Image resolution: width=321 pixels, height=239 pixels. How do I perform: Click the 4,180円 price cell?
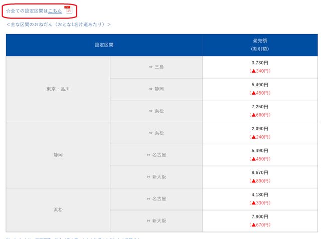click(x=260, y=195)
